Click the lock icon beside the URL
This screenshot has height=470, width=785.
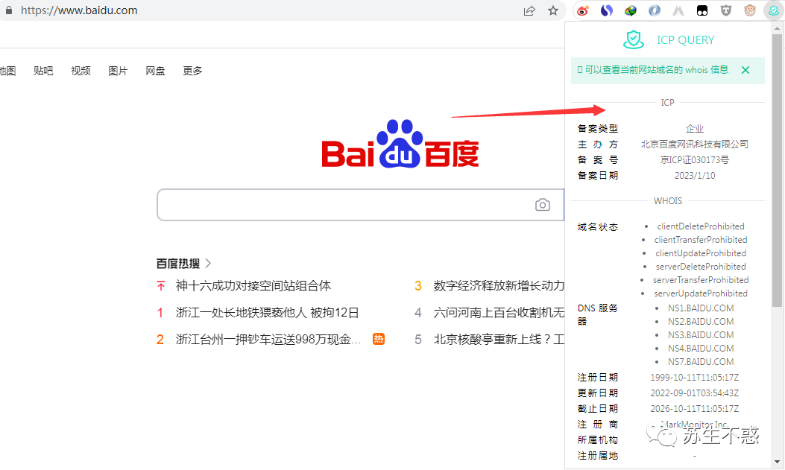[x=8, y=10]
